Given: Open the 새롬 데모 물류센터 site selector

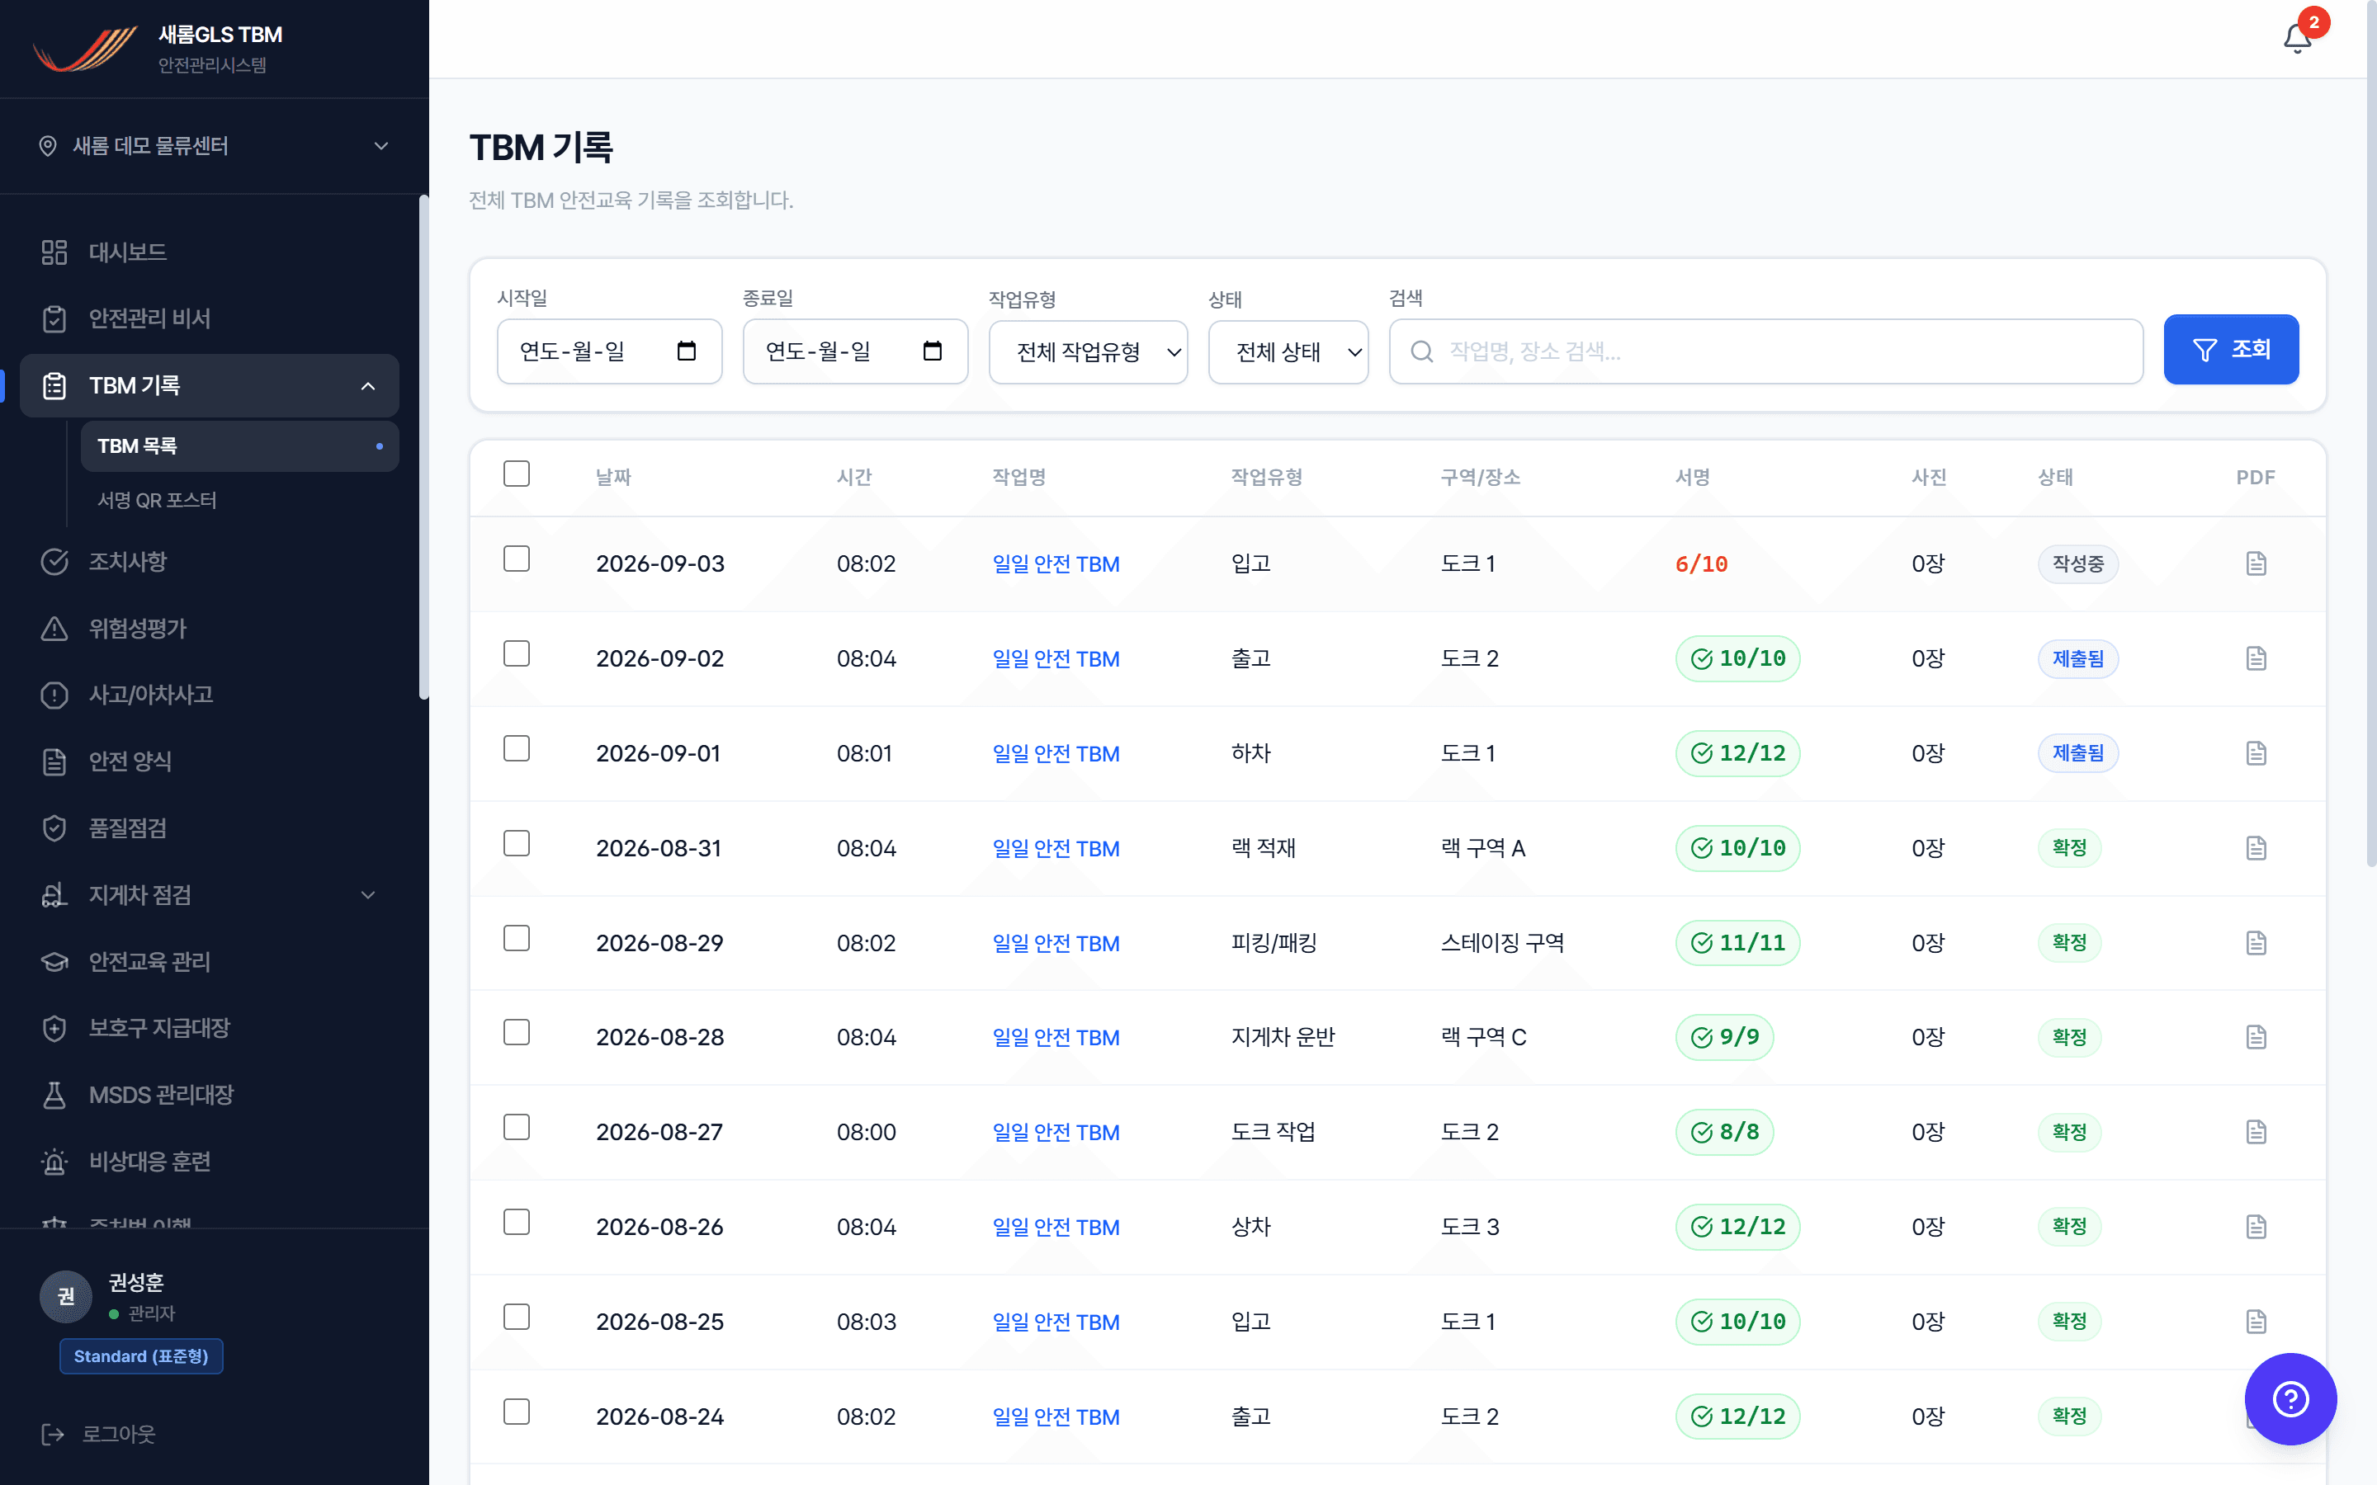Looking at the screenshot, I should coord(214,145).
